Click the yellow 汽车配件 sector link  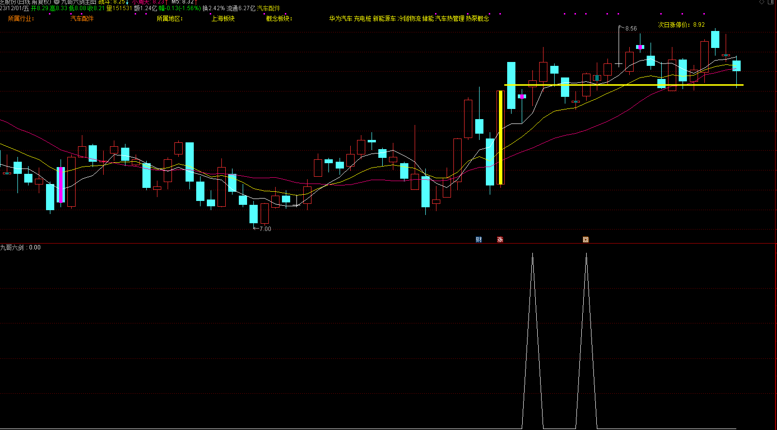268,8
